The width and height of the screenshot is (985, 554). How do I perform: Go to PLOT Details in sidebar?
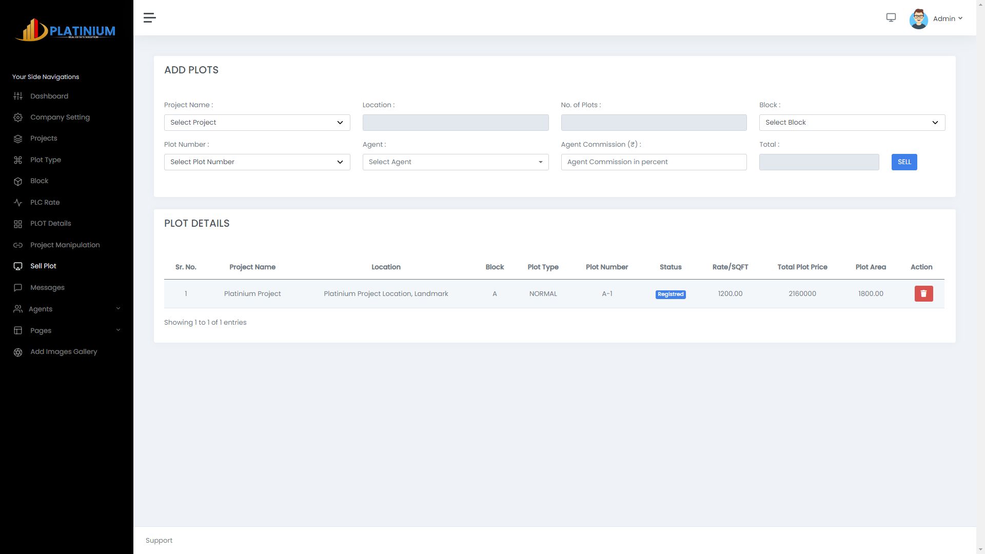point(50,224)
